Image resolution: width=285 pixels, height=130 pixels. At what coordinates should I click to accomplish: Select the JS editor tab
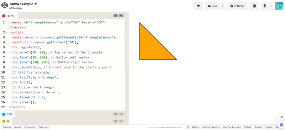[x=6, y=121]
